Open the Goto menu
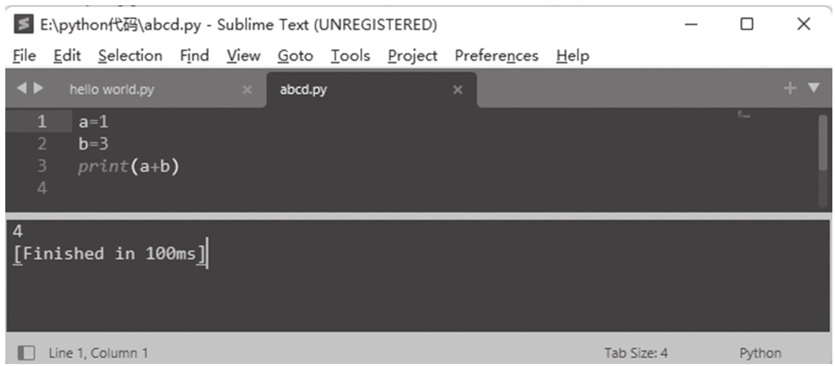Screen dimensions: 835x366 [x=295, y=56]
